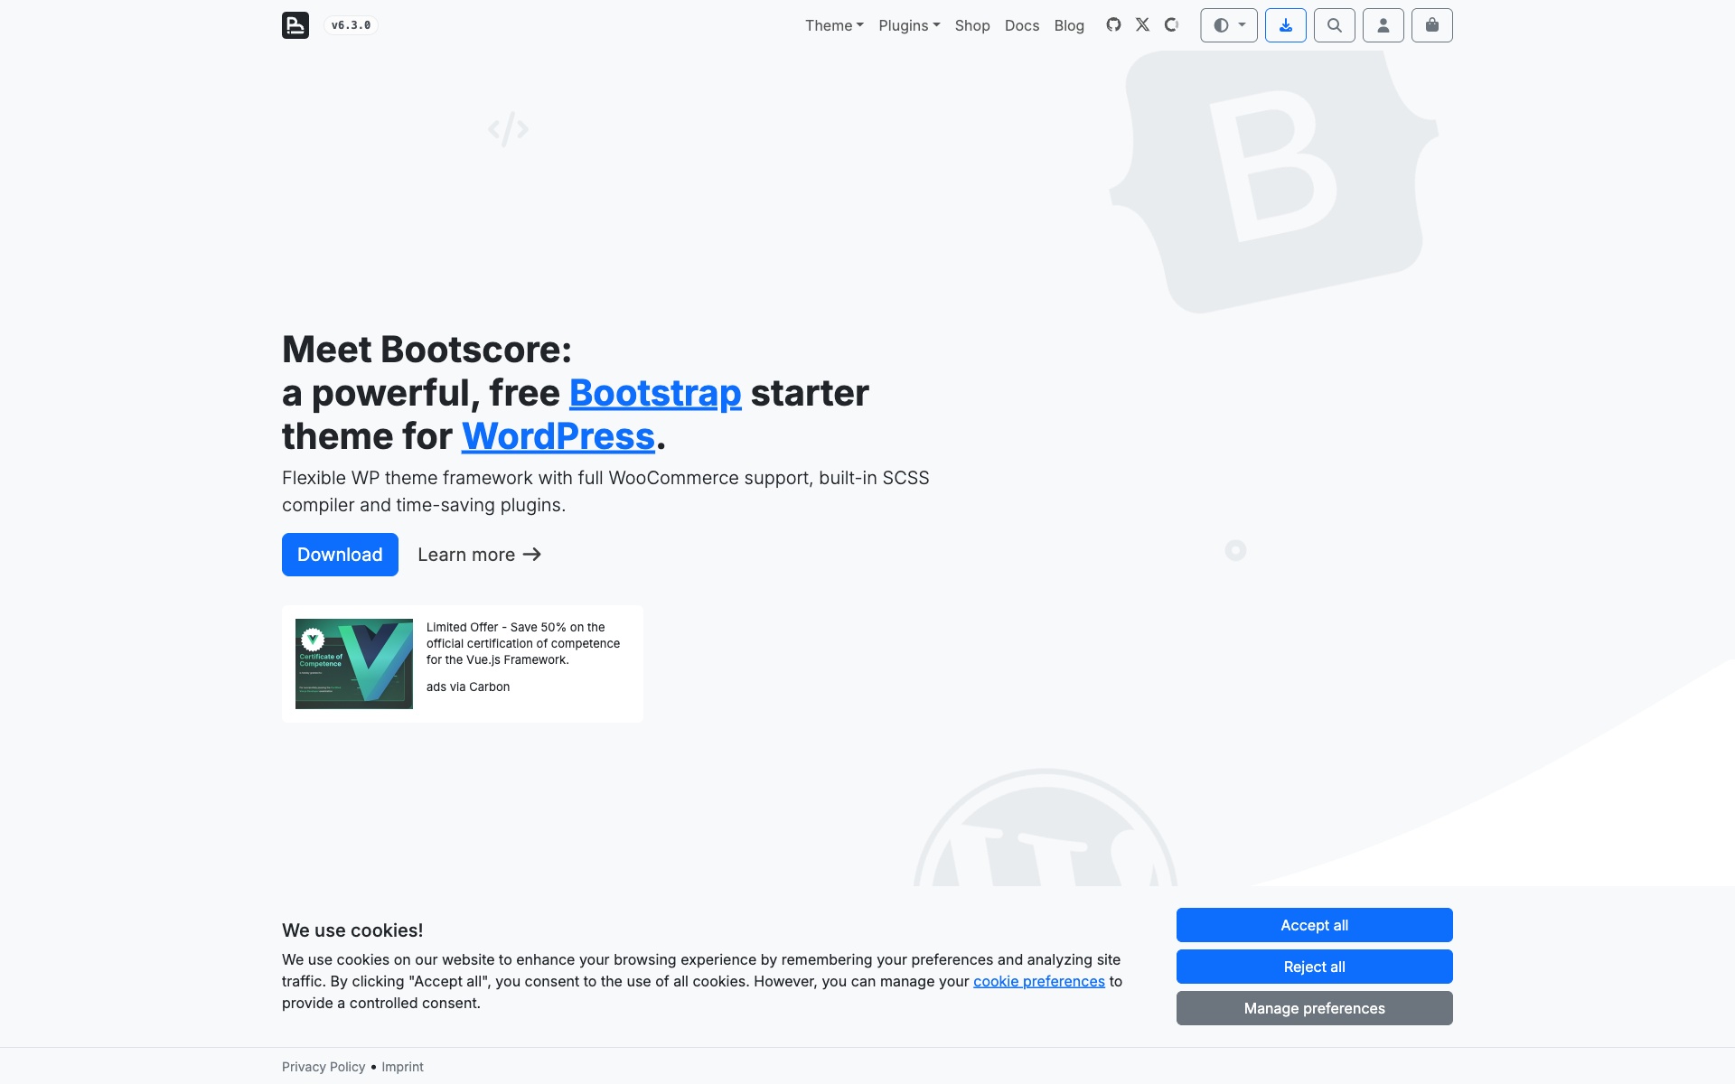Screen dimensions: 1735x1084
Task: Expand the Plugins dropdown menu
Action: (908, 25)
